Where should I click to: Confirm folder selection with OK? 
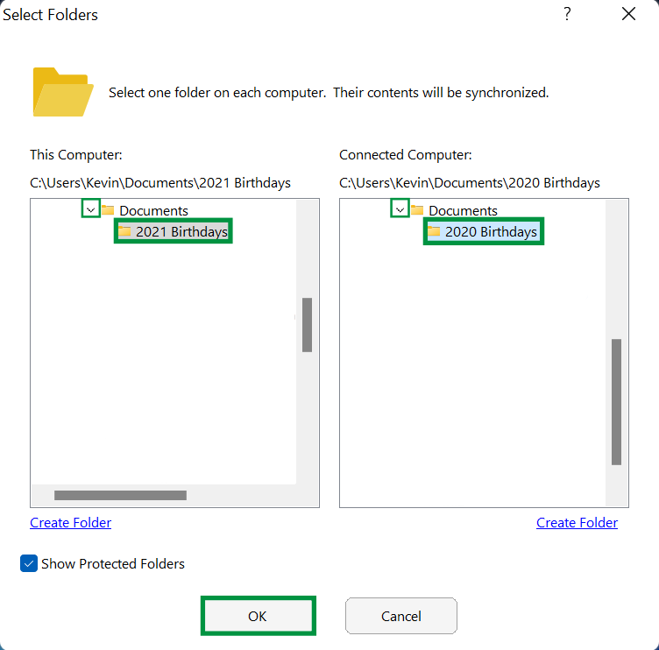pos(258,616)
